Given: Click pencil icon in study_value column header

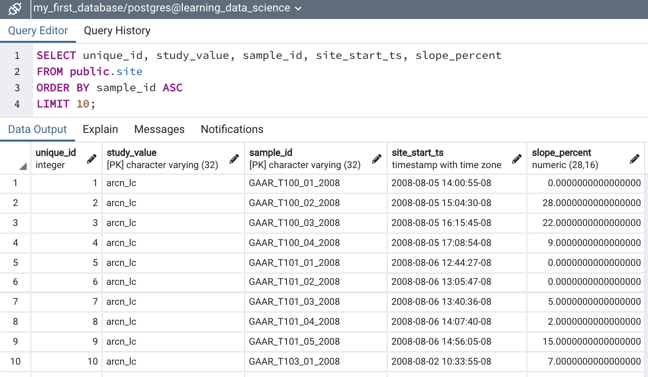Looking at the screenshot, I should (234, 159).
